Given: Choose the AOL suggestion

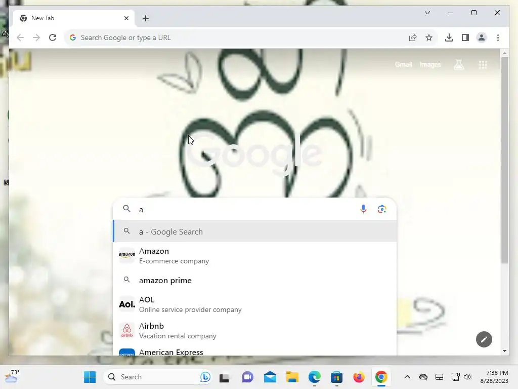Looking at the screenshot, I should point(255,304).
